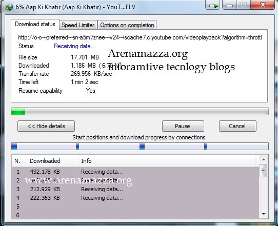Click the window title '6% Aap Ki Khatir'
Screen dimensions: 278x227
click(x=75, y=7)
